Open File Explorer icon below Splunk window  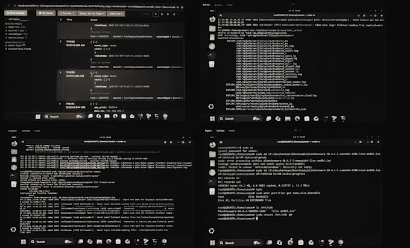107,116
